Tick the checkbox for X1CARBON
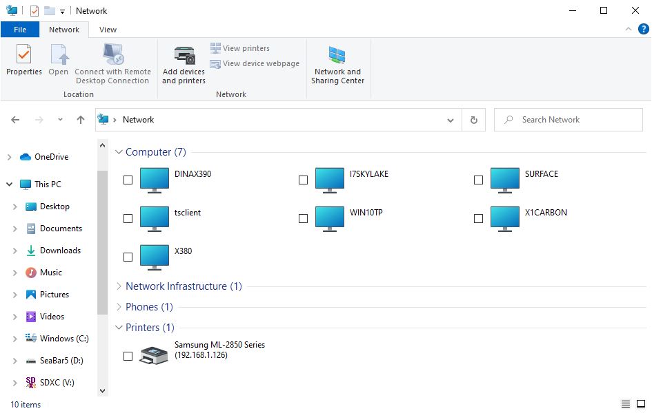This screenshot has height=413, width=652. [x=478, y=218]
